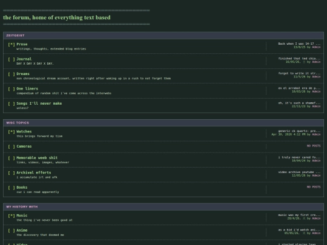Click the [ ] marker beside One liners
The width and height of the screenshot is (327, 245).
point(12,89)
